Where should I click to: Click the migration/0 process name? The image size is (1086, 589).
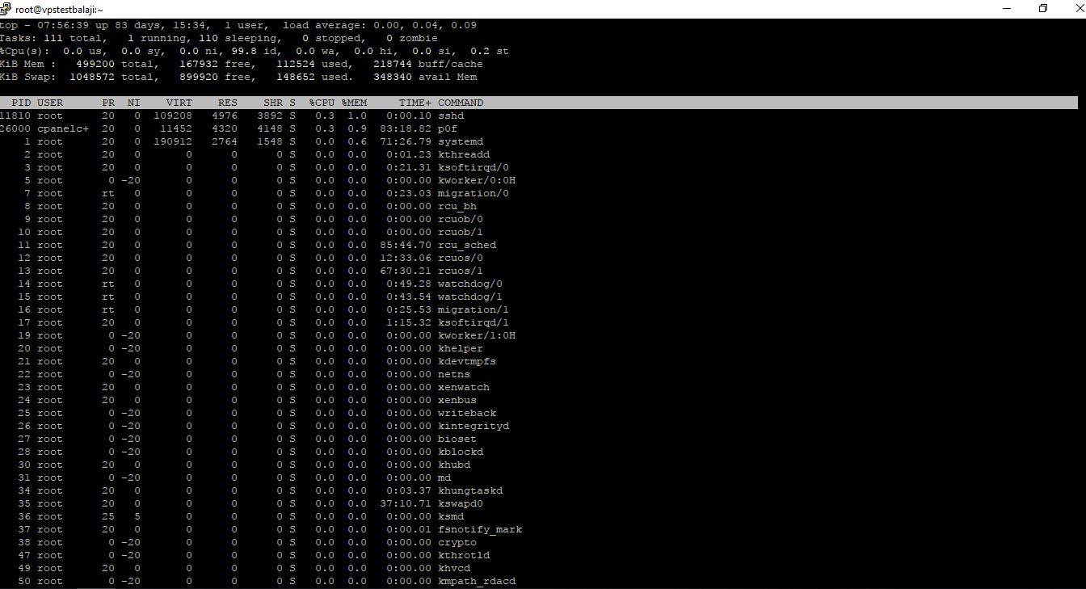tap(474, 193)
